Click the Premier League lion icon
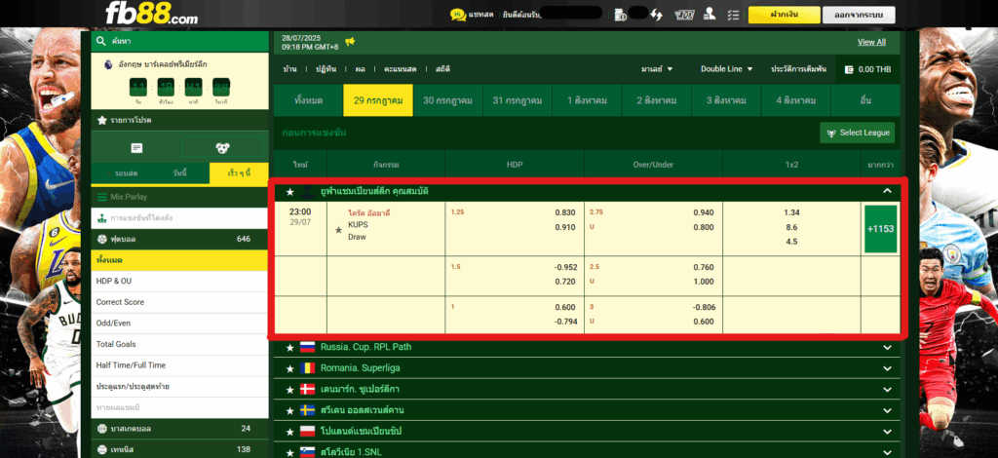998x458 pixels. 107,64
